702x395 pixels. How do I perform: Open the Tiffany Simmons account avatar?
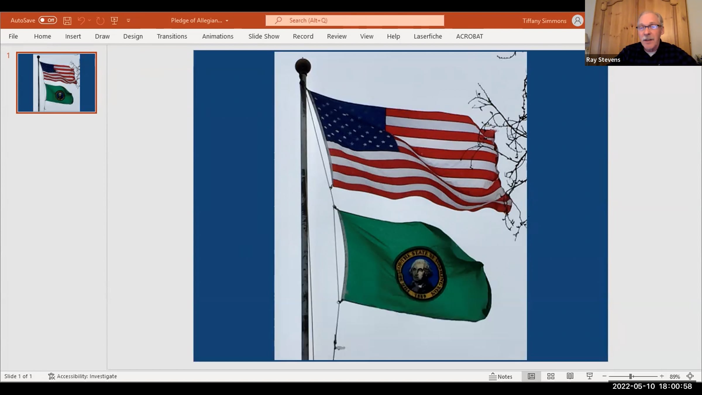coord(577,20)
